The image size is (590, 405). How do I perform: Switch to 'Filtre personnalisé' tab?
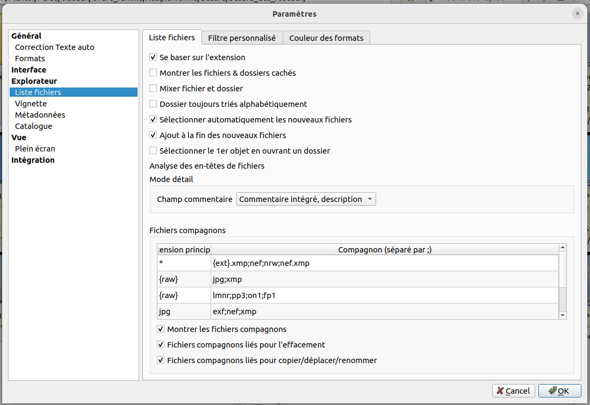[242, 38]
